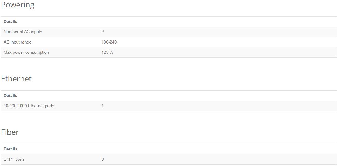Click the Fiber section heading

pos(10,132)
